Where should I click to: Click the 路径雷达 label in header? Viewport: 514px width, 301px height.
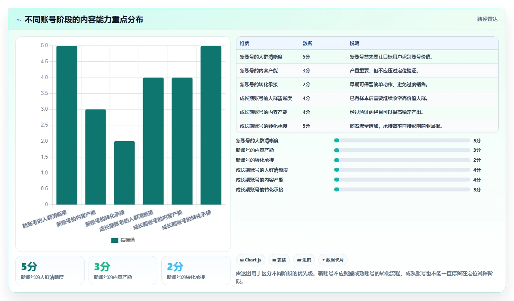(x=487, y=19)
